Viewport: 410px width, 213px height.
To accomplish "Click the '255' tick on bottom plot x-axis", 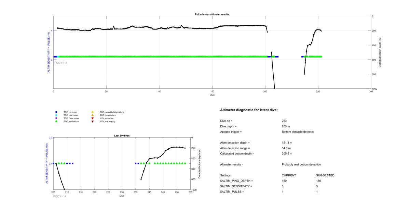I will pos(190,192).
